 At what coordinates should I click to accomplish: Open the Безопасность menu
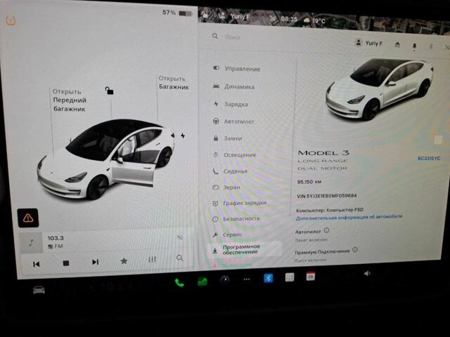[236, 219]
